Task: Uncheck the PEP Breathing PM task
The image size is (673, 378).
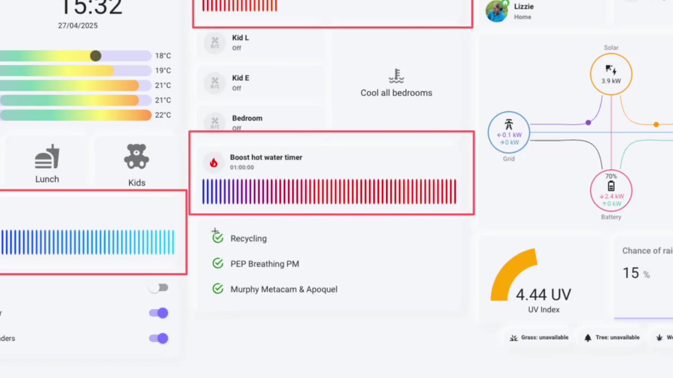Action: [x=218, y=264]
